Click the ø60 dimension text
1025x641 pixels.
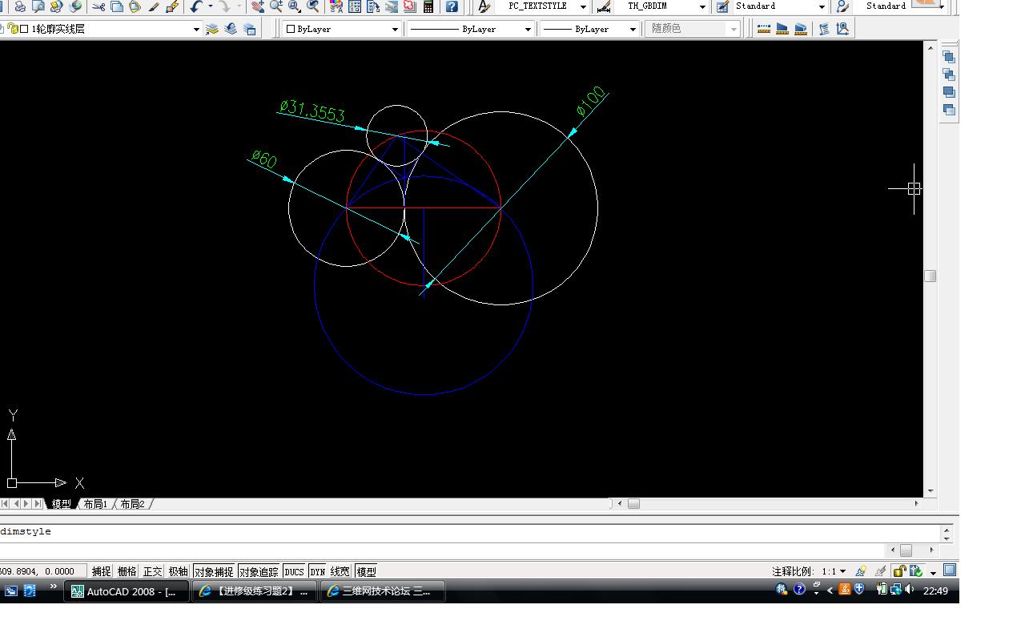(x=263, y=159)
